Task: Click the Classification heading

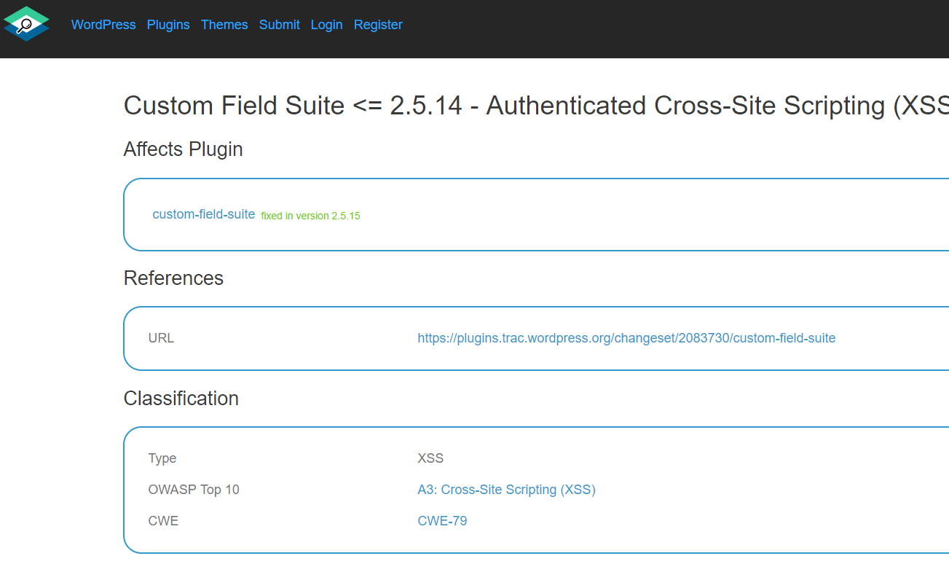Action: pos(181,399)
